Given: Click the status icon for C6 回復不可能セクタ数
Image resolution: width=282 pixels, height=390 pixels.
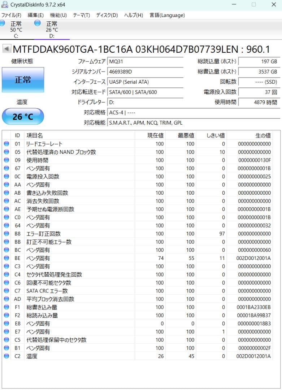Looking at the screenshot, I should tap(6, 282).
